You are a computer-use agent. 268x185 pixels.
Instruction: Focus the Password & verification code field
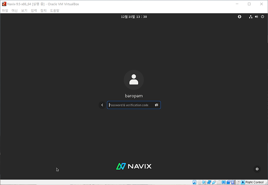click(134, 105)
